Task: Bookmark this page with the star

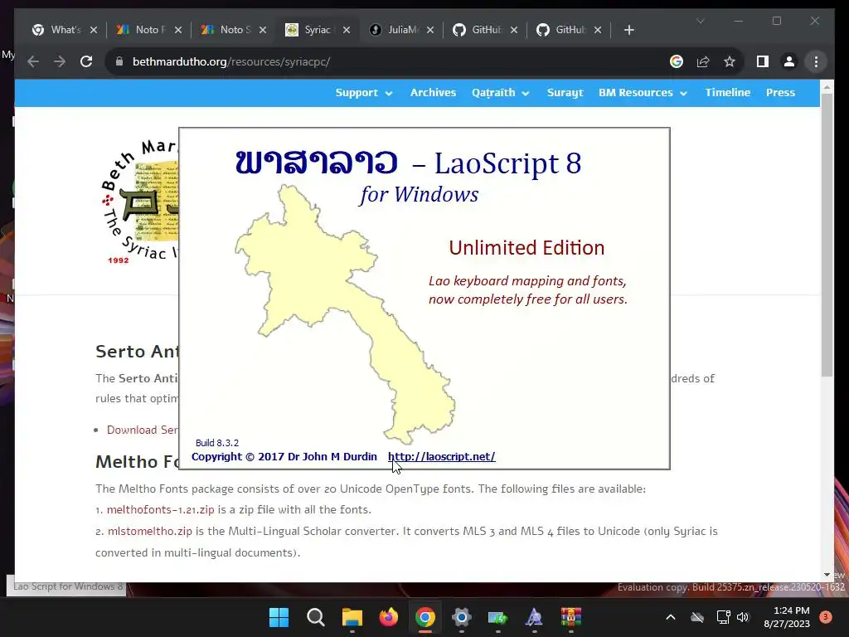Action: coord(730,61)
